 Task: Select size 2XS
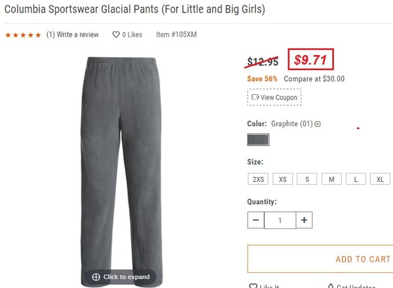(258, 179)
